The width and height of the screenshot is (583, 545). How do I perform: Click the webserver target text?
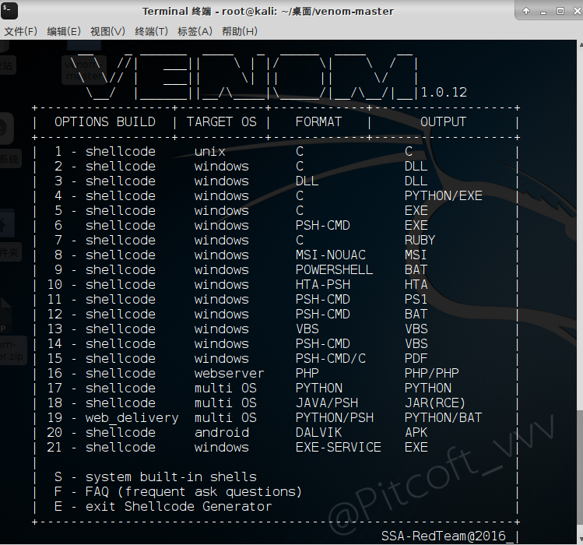pos(229,374)
